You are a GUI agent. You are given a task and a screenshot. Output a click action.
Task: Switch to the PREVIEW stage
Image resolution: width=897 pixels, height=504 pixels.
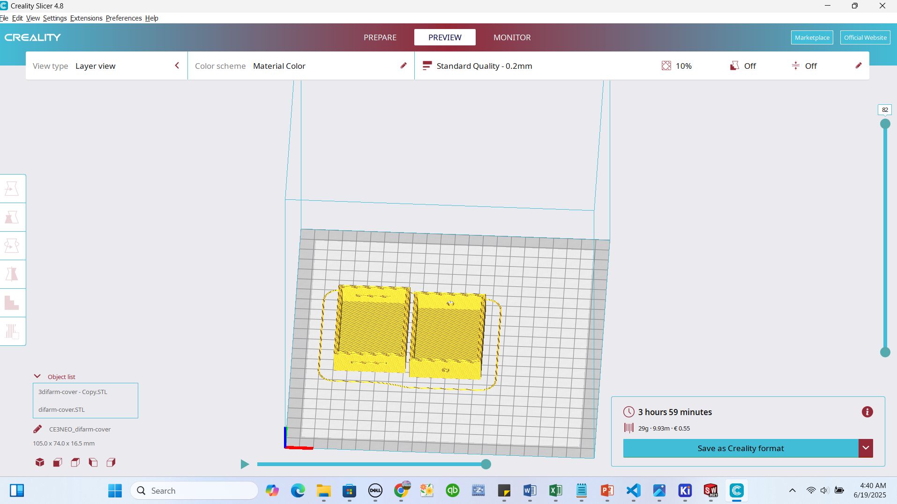pyautogui.click(x=445, y=37)
